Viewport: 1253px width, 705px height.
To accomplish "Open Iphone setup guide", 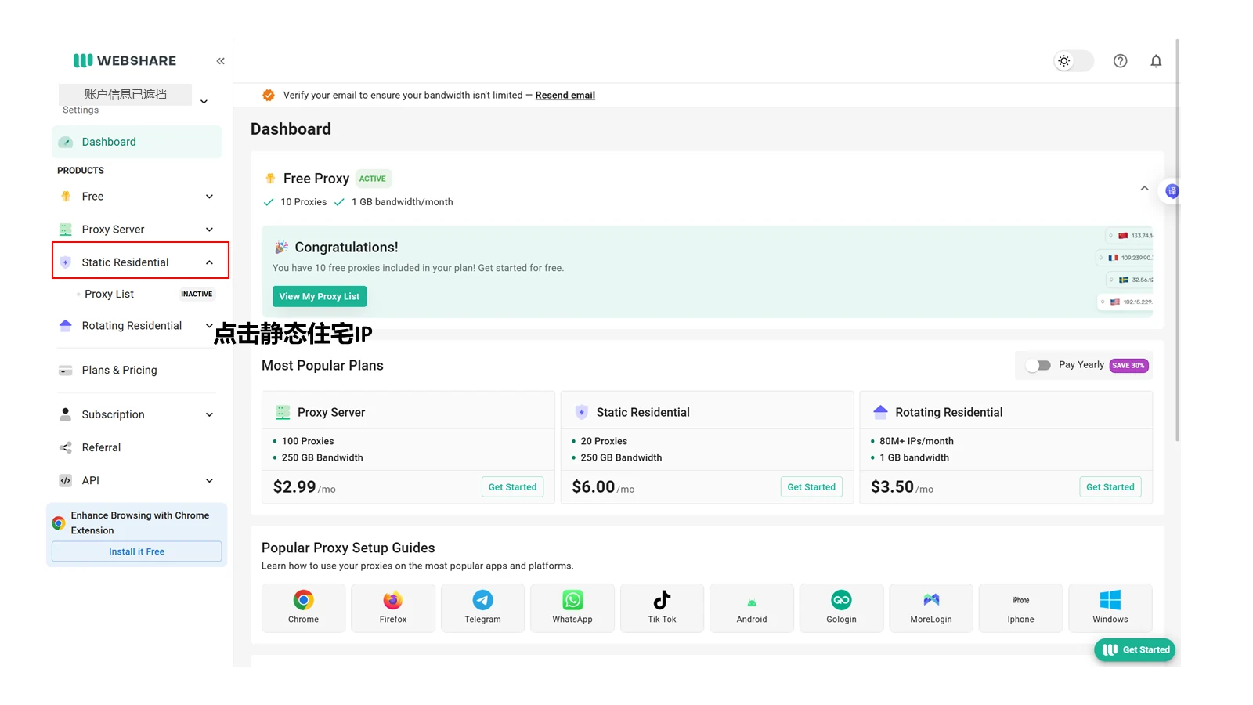I will click(x=1020, y=608).
